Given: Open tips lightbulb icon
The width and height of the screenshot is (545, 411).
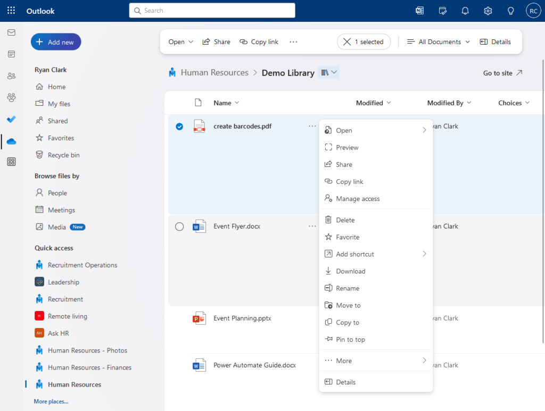Looking at the screenshot, I should (510, 11).
